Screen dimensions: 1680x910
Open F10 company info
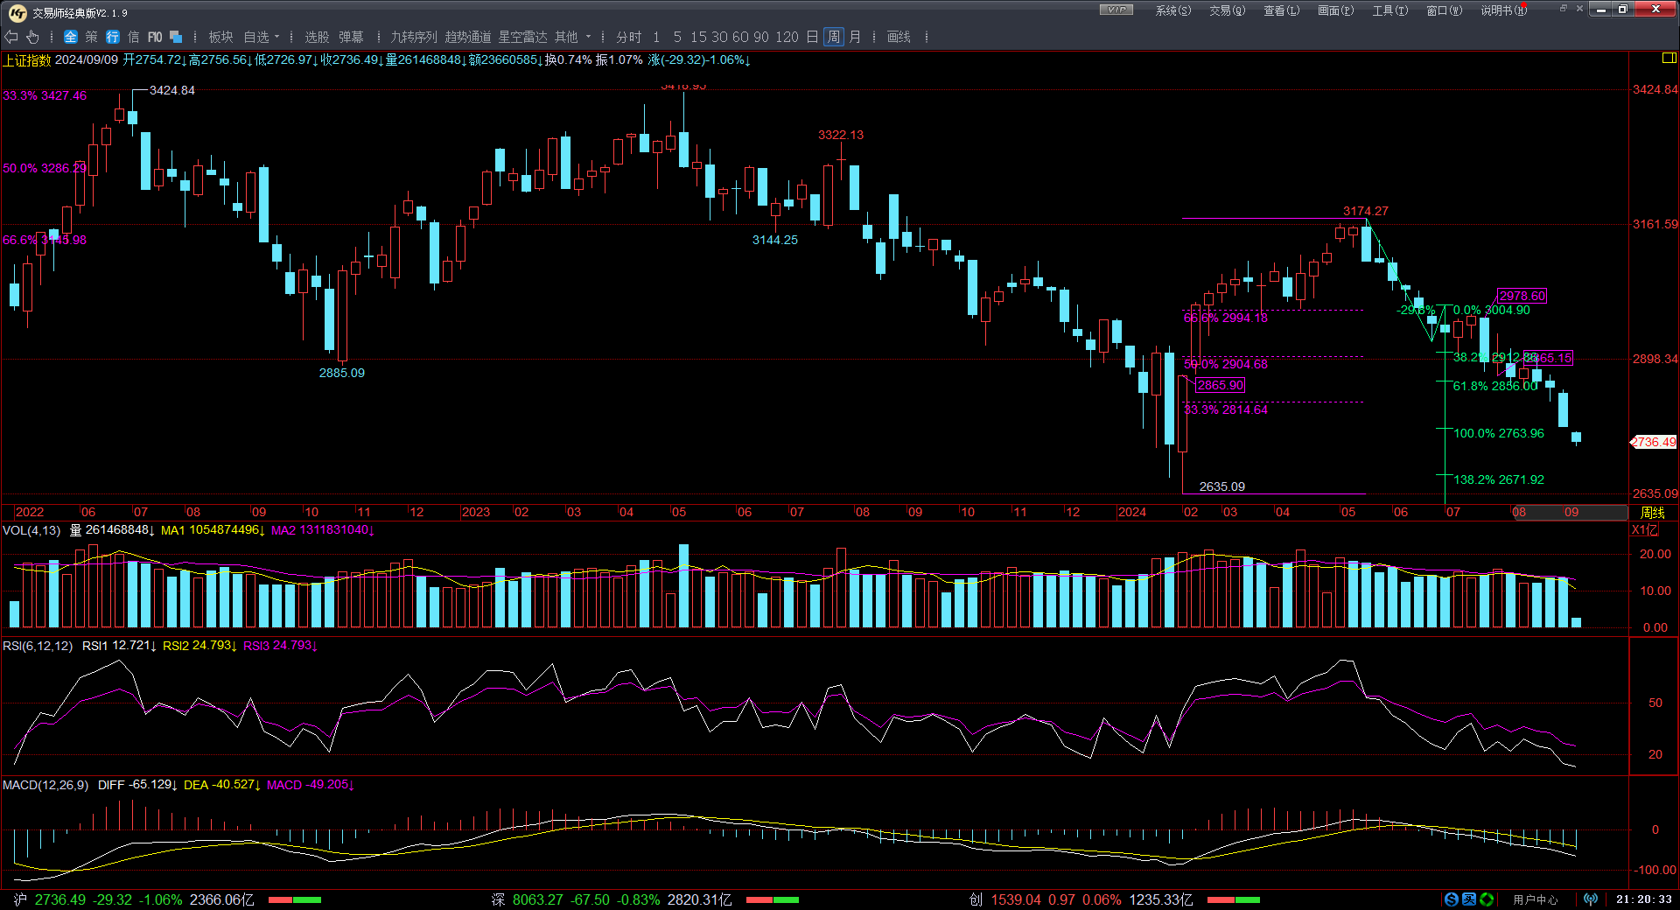[x=155, y=37]
